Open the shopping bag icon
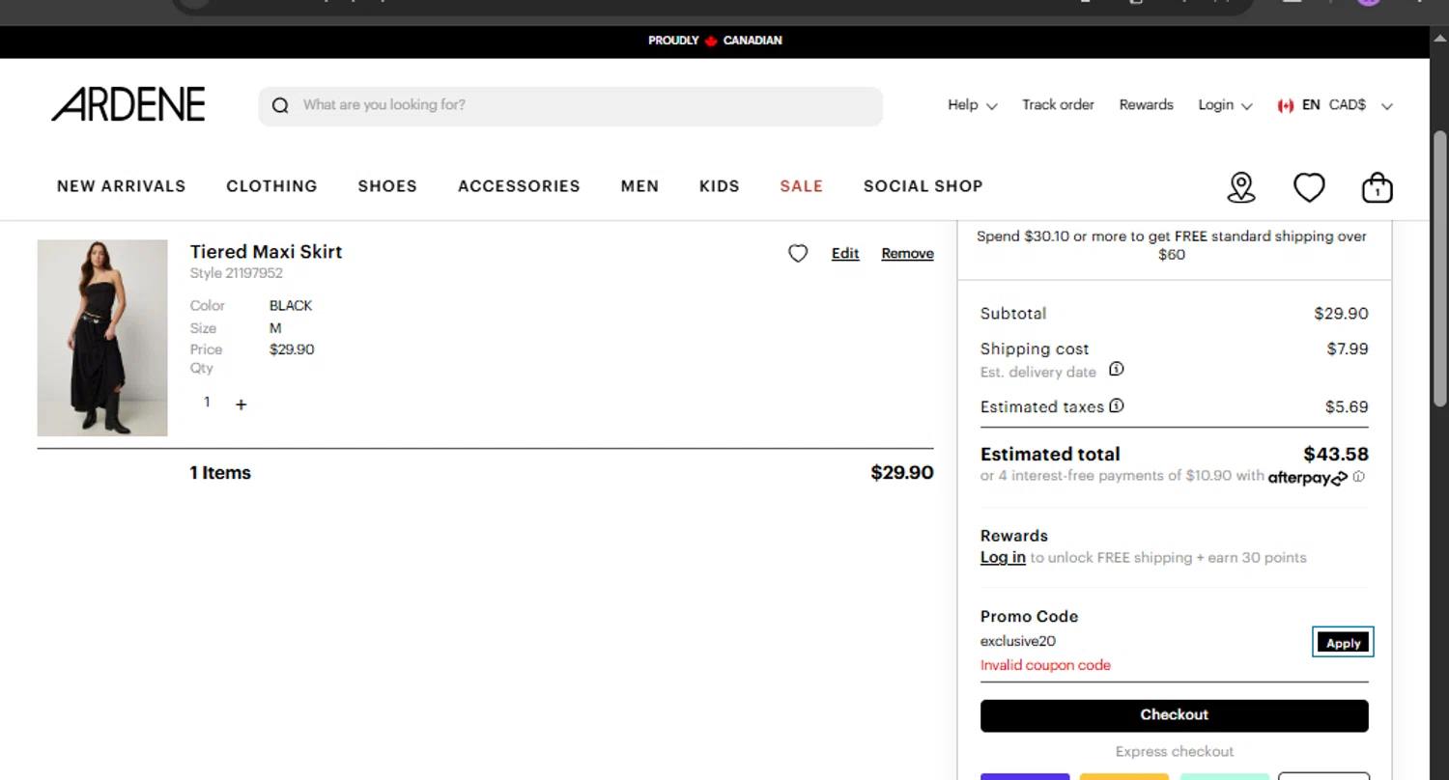This screenshot has width=1449, height=780. (1378, 187)
